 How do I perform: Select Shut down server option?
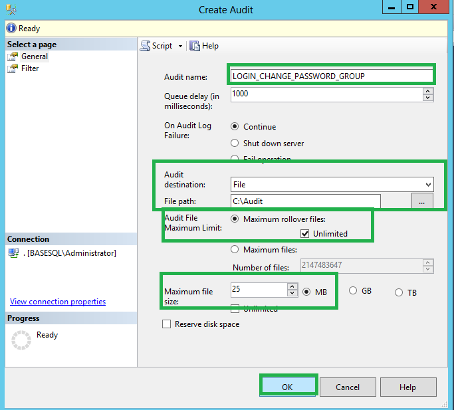(235, 143)
